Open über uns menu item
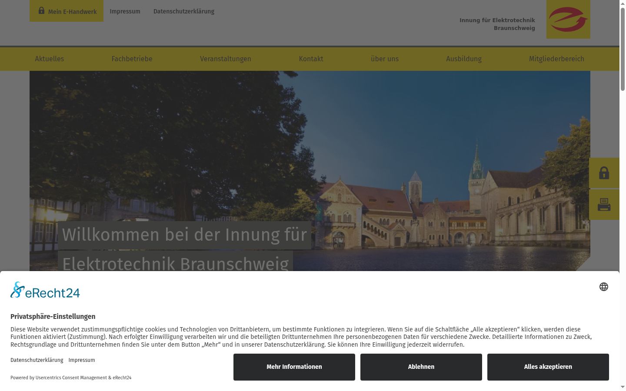The image size is (626, 391). click(385, 59)
